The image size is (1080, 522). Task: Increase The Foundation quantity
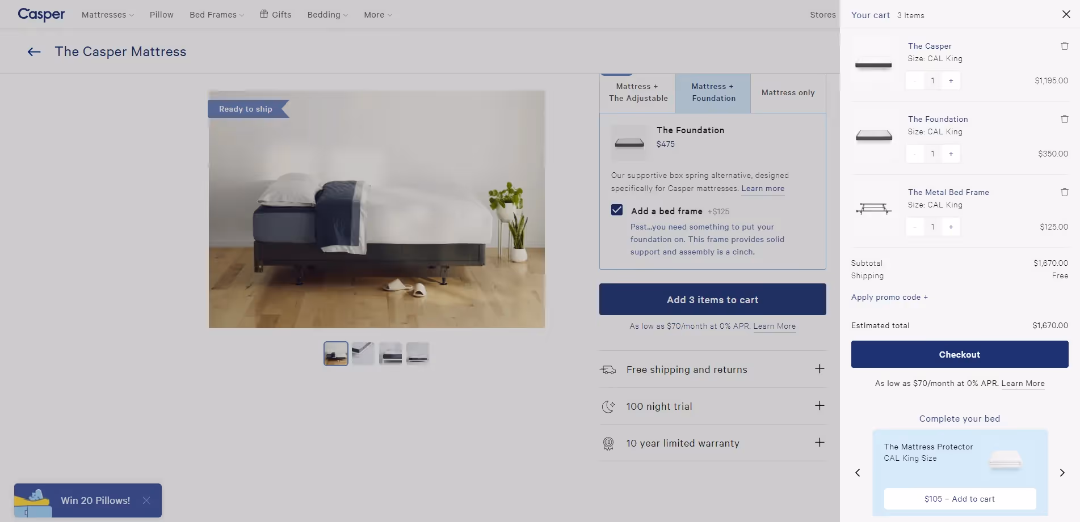(951, 154)
